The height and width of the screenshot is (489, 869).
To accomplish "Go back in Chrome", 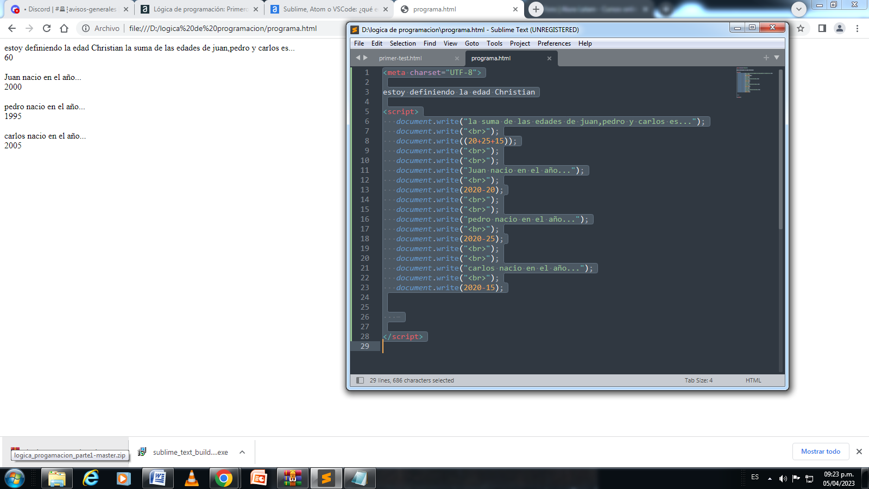I will [12, 28].
